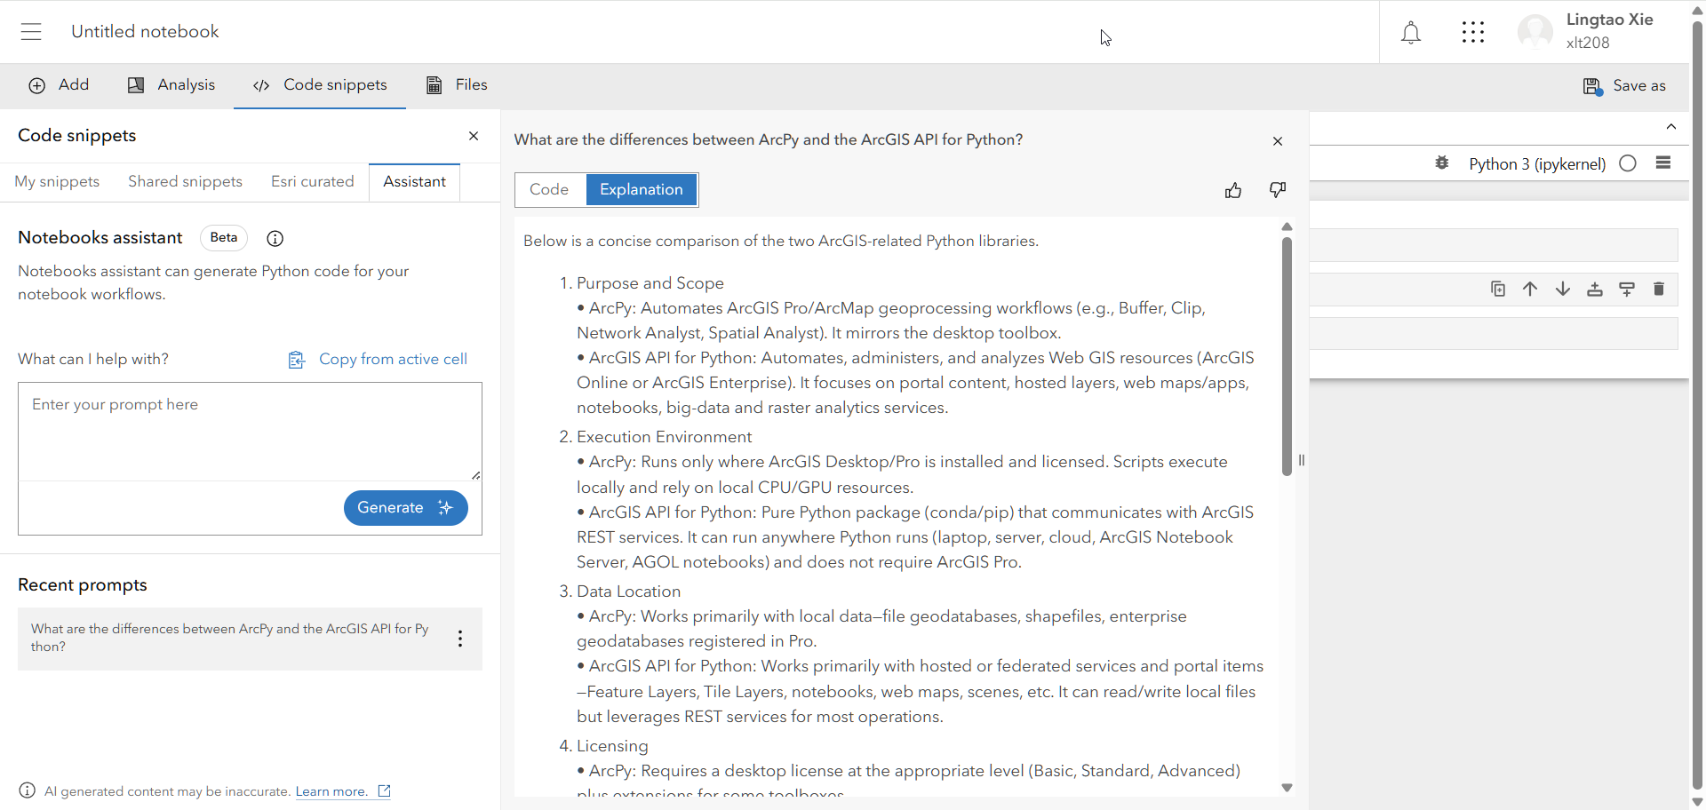Move the cell up

(1530, 289)
